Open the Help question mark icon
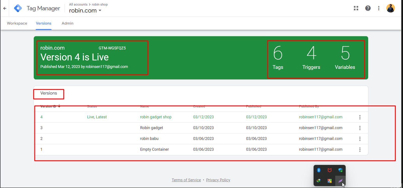This screenshot has height=188, width=403. [368, 8]
